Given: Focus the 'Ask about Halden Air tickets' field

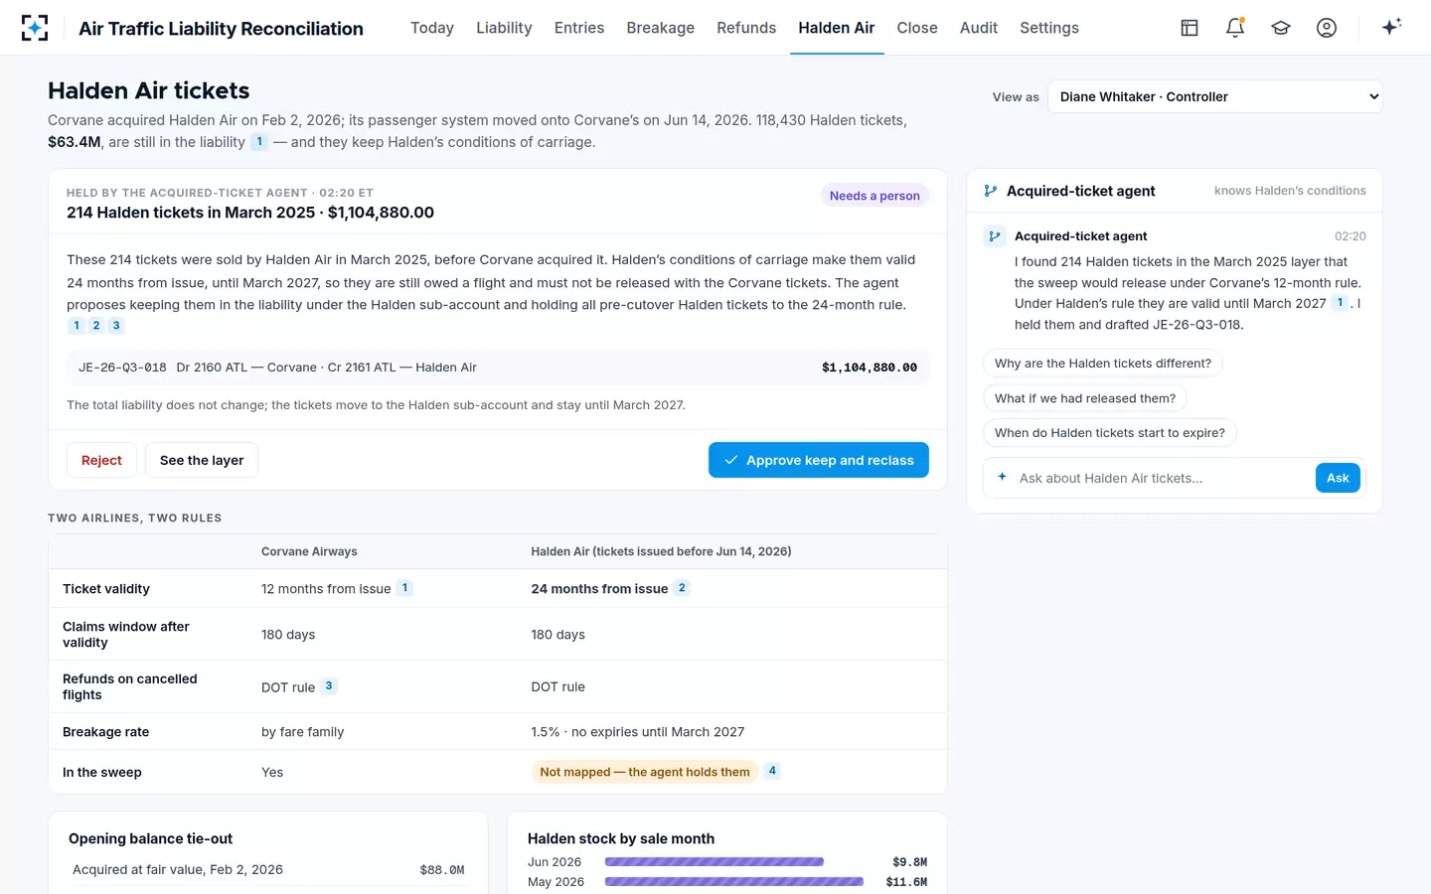Looking at the screenshot, I should (x=1163, y=478).
